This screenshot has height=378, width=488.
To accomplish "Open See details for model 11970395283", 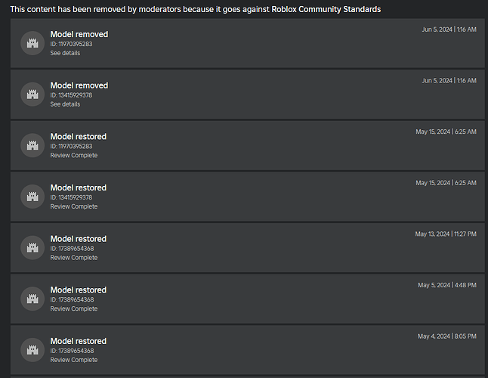I will tap(65, 53).
